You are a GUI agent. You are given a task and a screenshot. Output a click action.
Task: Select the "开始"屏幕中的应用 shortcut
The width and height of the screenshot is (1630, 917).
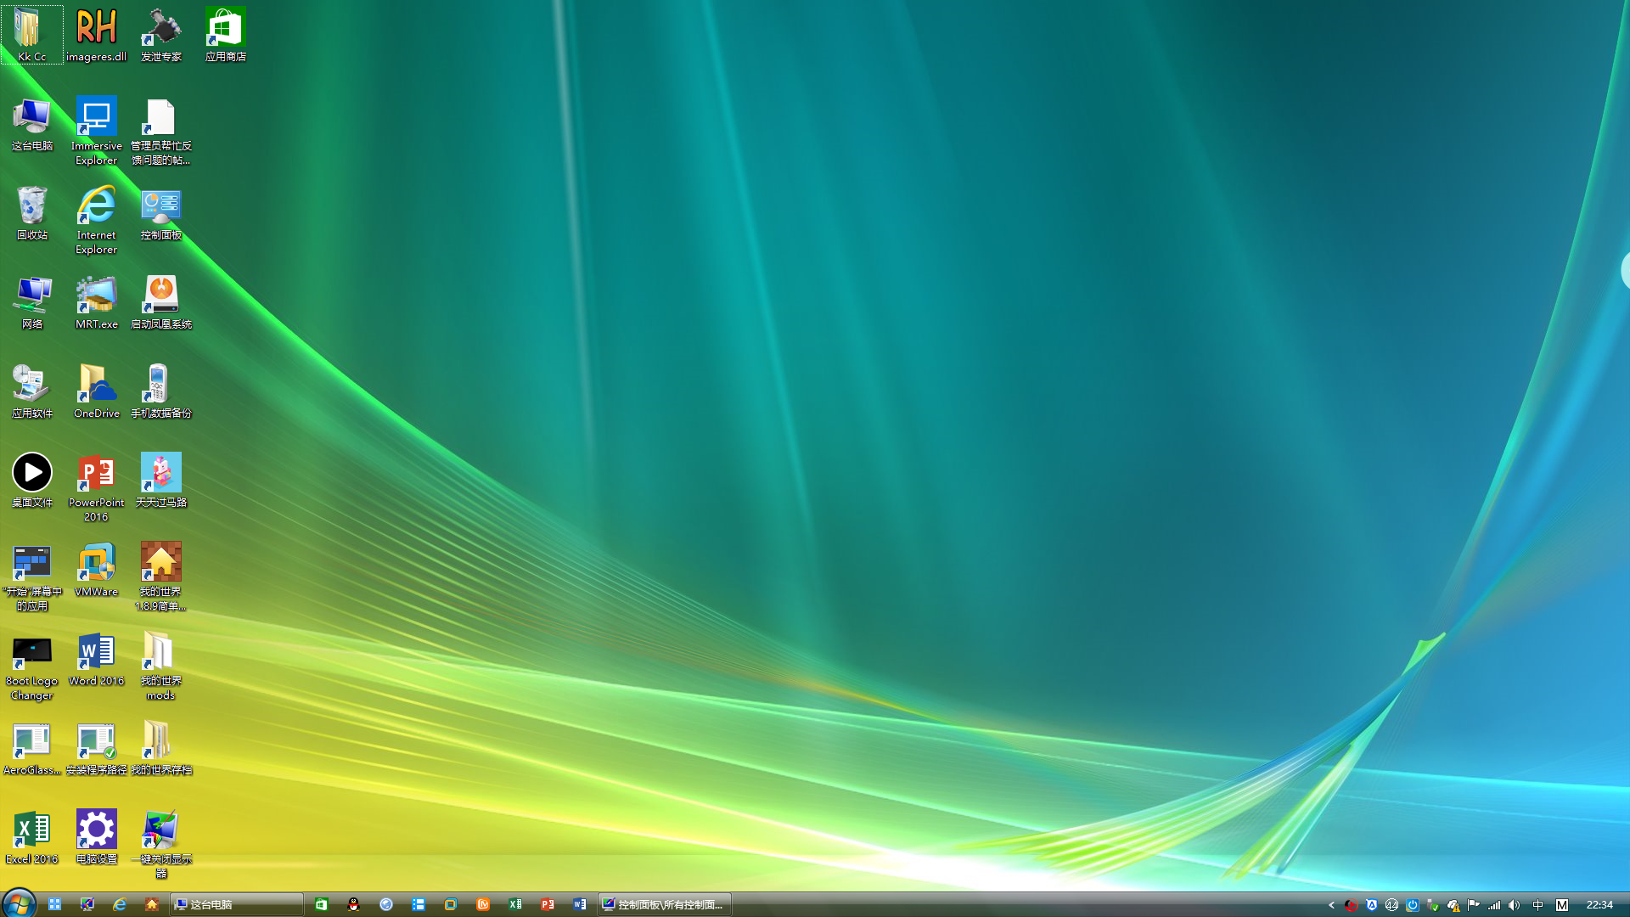coord(31,577)
